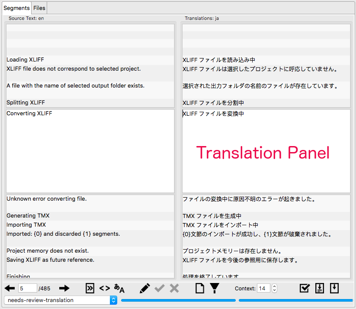Click the double-chevron copy source icon
The image size is (356, 309).
90,288
